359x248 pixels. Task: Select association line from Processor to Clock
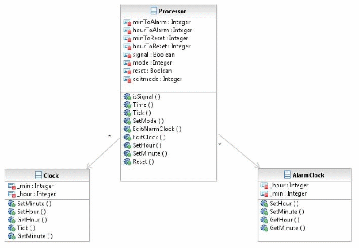coord(104,153)
